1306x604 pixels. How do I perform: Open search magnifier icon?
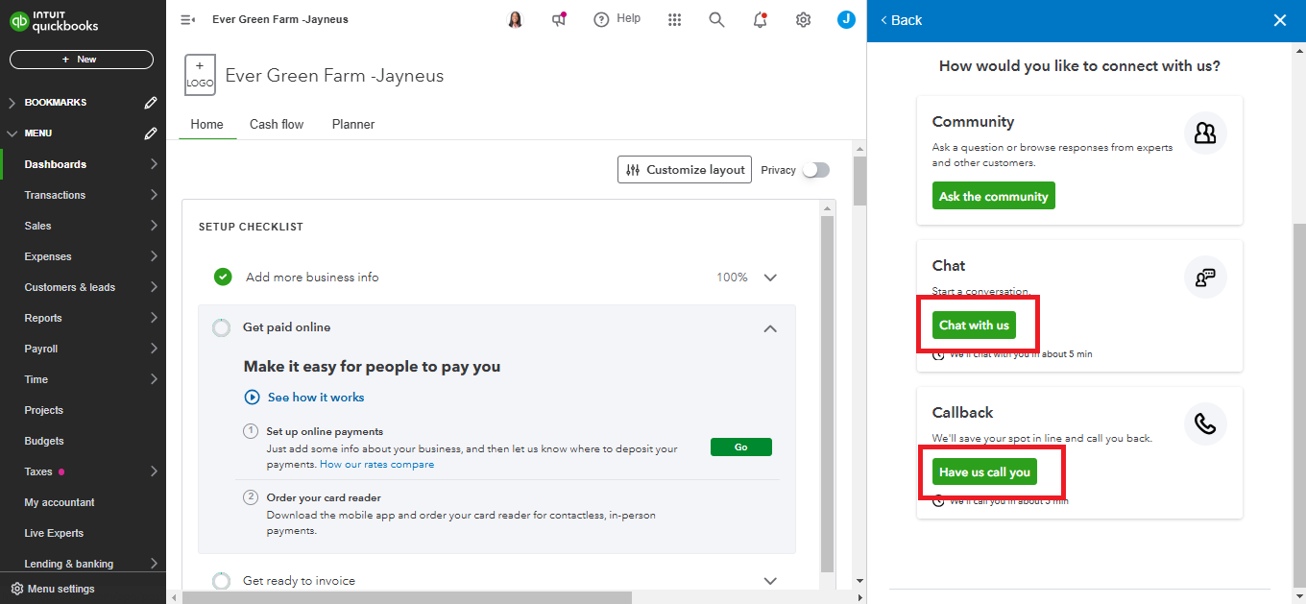(x=716, y=19)
